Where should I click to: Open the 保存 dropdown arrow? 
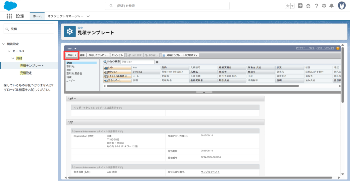click(76, 55)
